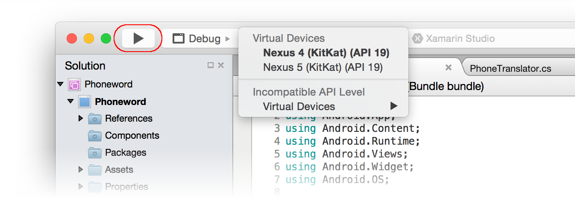The width and height of the screenshot is (575, 198).
Task: Select the Packages folder icon
Action: coord(94,153)
